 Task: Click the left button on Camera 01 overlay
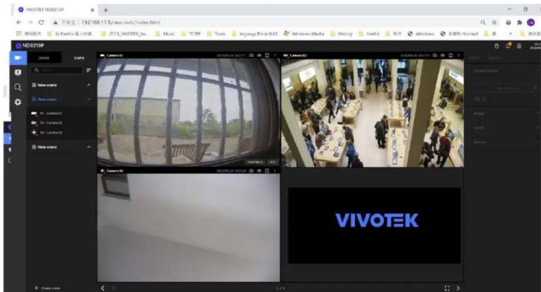click(256, 162)
